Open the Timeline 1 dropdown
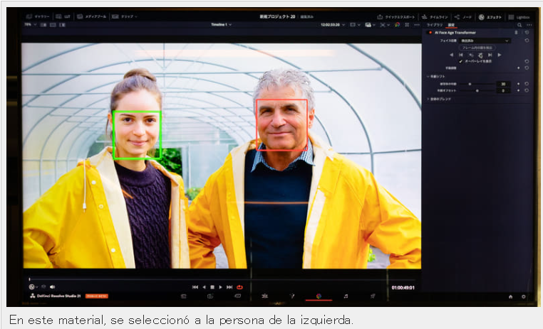The height and width of the screenshot is (329, 543). pos(222,24)
